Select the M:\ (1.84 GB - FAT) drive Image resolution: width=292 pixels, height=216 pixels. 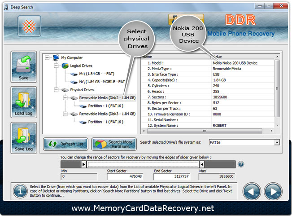(x=96, y=74)
